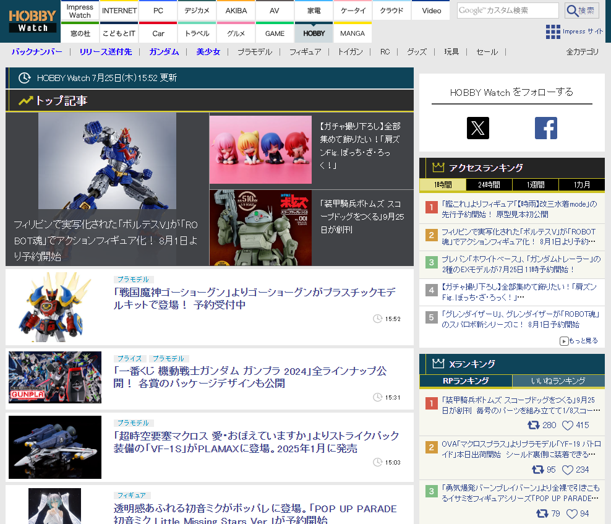
Task: Open the 玩具 category link
Action: coord(451,52)
